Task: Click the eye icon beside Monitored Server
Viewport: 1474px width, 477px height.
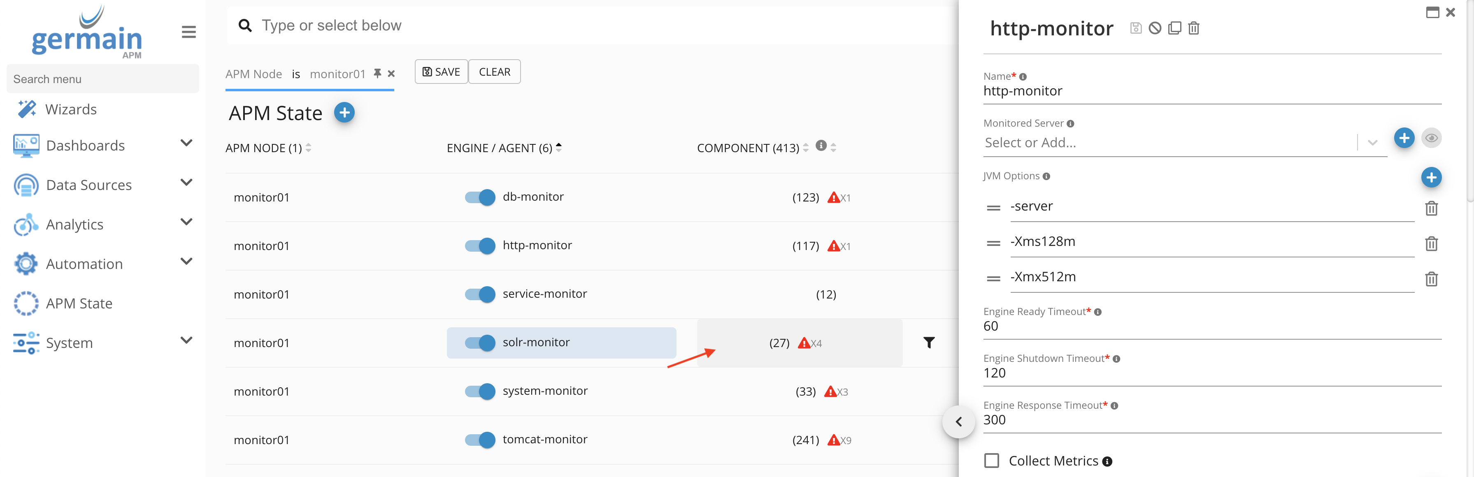Action: (x=1431, y=138)
